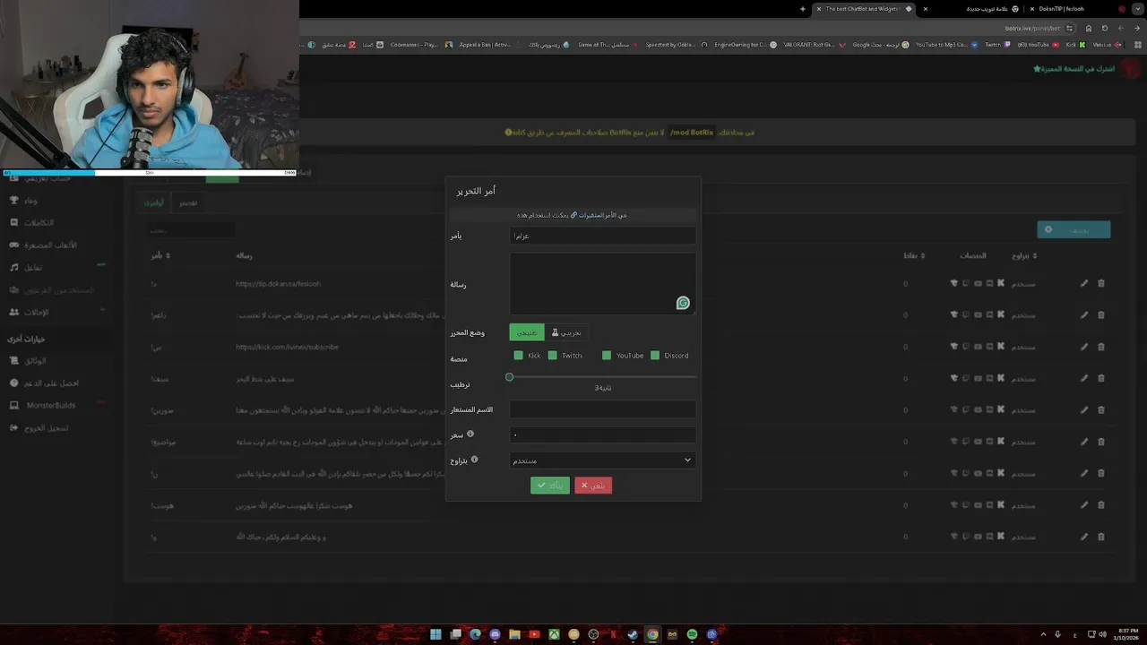1147x645 pixels.
Task: Edit the سيف على شط البحر command row
Action: (1083, 378)
